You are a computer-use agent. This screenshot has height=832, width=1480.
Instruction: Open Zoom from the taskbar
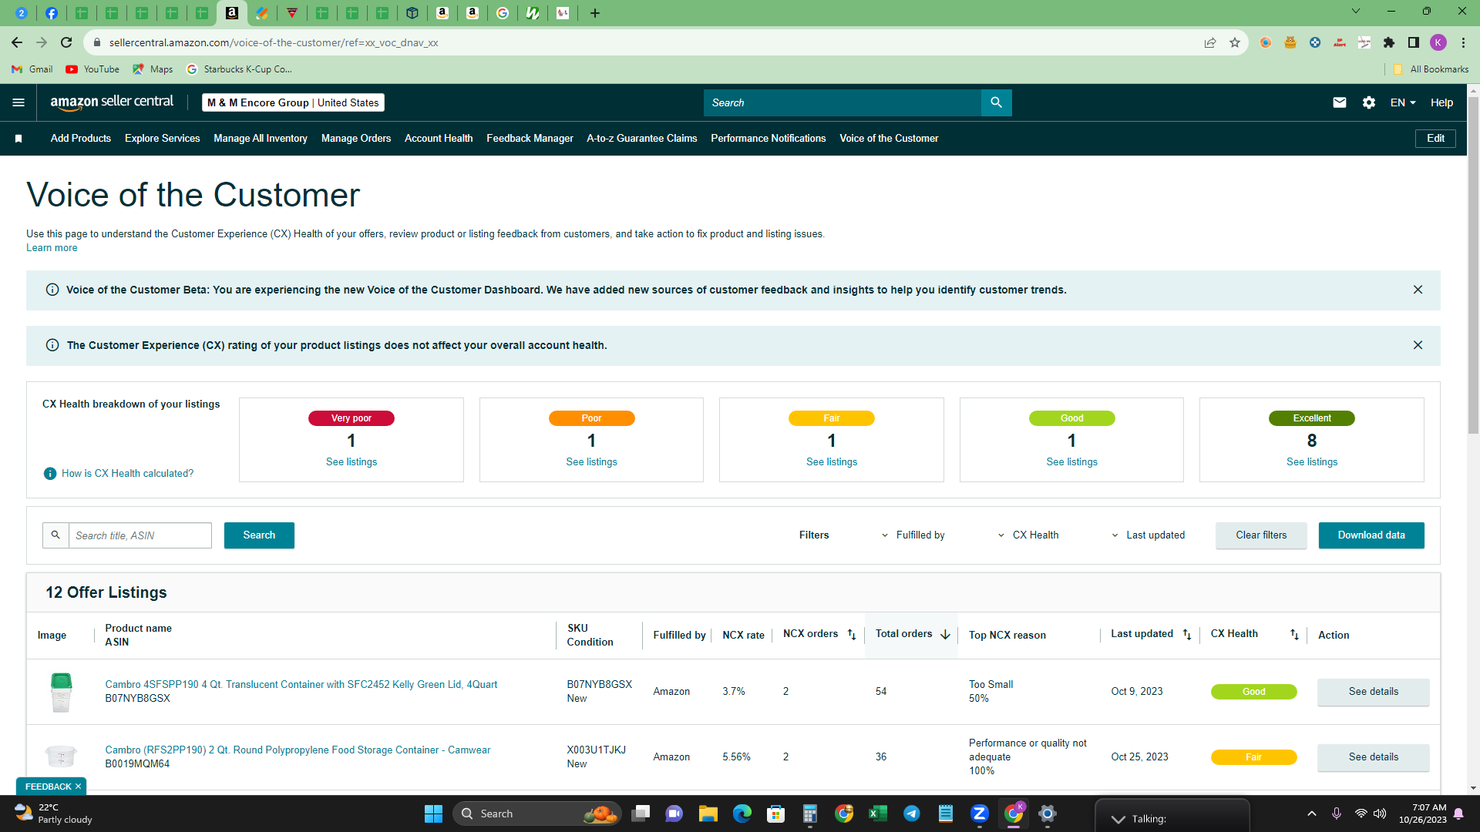[x=980, y=814]
